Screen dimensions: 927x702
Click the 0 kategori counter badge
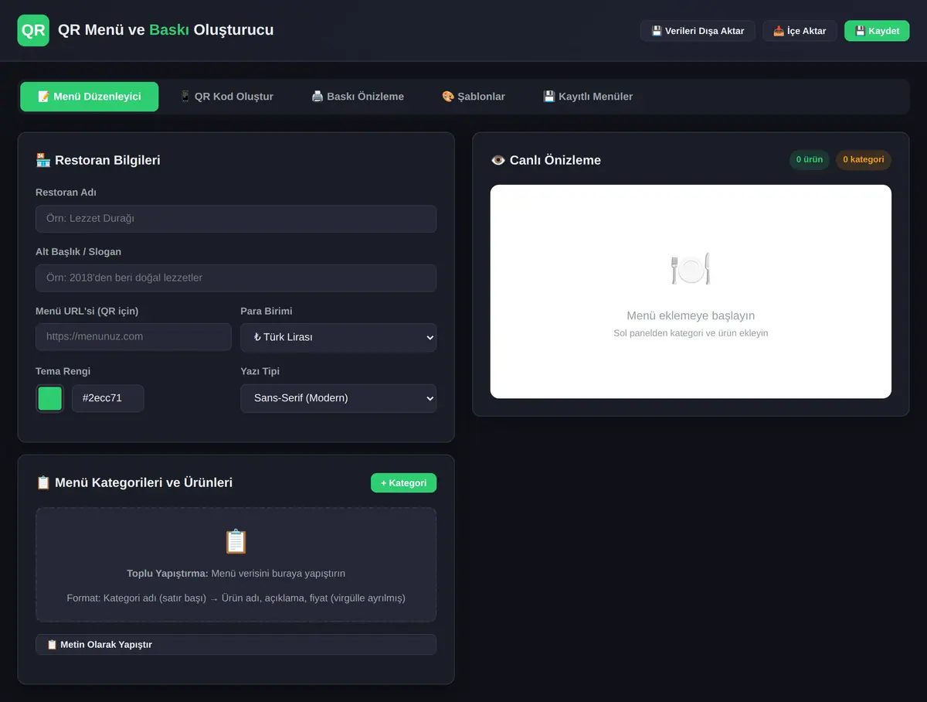click(864, 160)
